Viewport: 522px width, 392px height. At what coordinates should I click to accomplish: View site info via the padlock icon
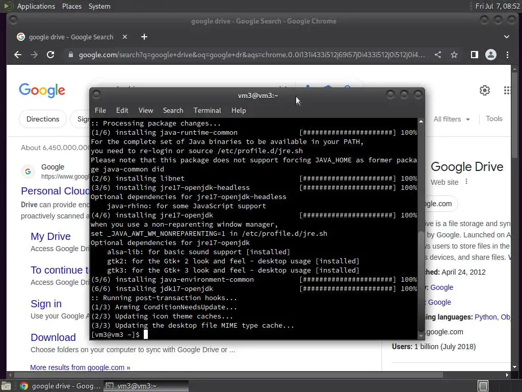(70, 55)
